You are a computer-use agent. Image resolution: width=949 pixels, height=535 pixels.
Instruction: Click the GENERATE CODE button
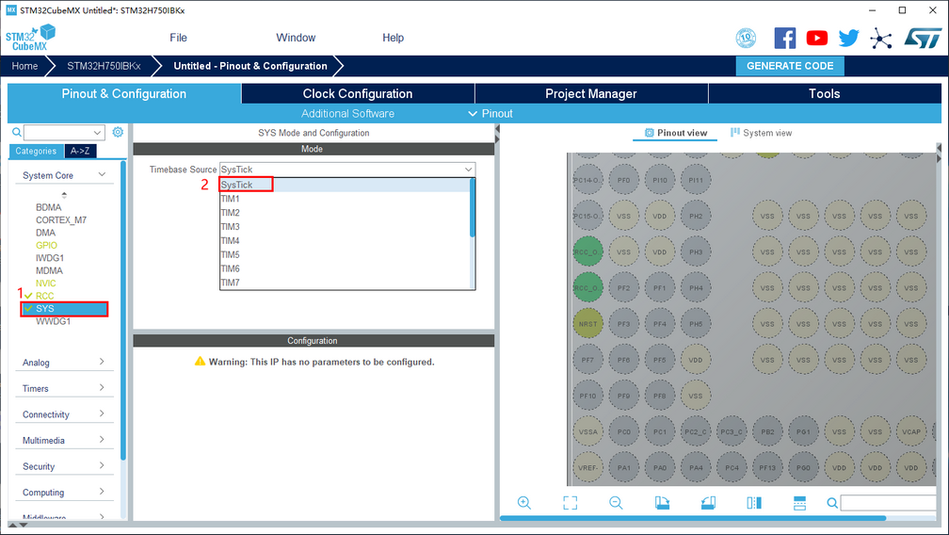pyautogui.click(x=790, y=66)
